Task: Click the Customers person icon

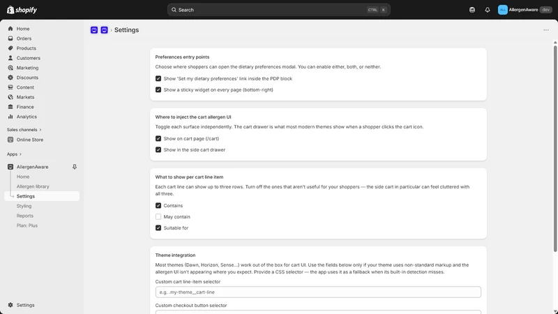Action: pyautogui.click(x=10, y=58)
